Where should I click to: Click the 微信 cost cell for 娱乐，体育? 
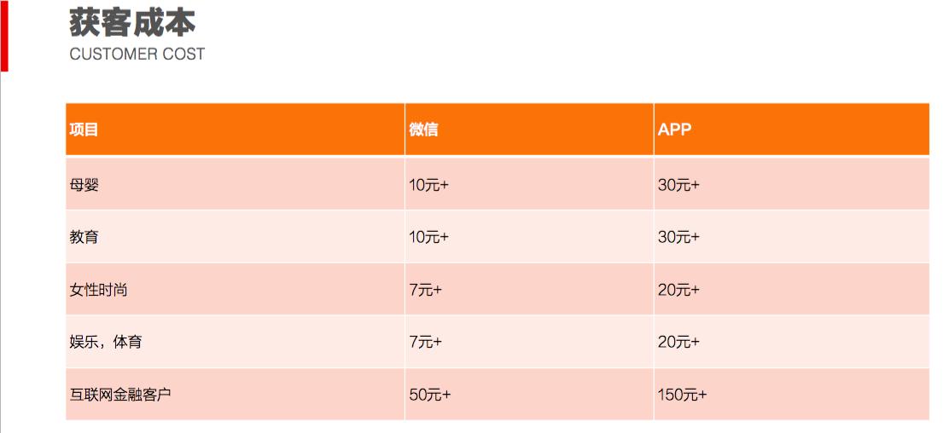coord(425,342)
